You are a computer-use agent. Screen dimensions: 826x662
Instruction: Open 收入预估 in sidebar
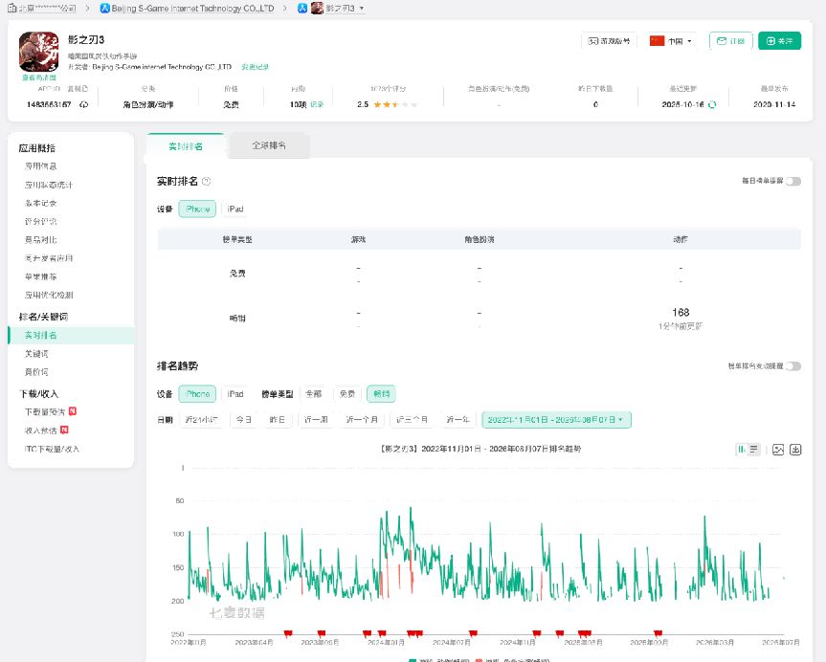point(40,430)
